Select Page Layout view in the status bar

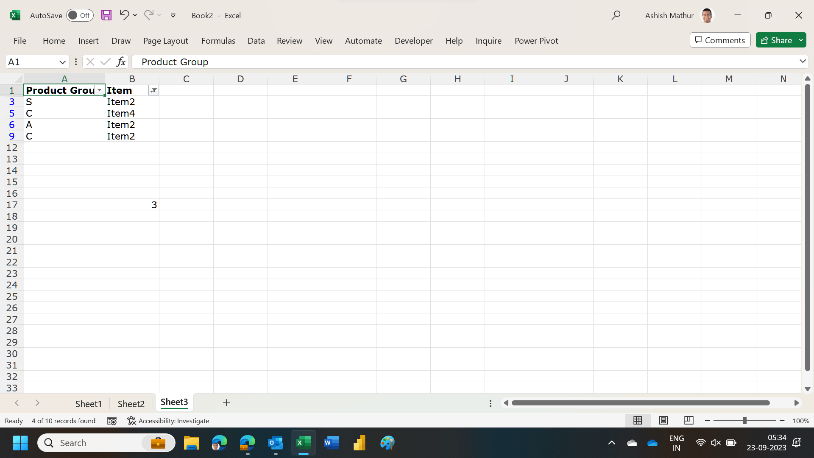click(663, 420)
